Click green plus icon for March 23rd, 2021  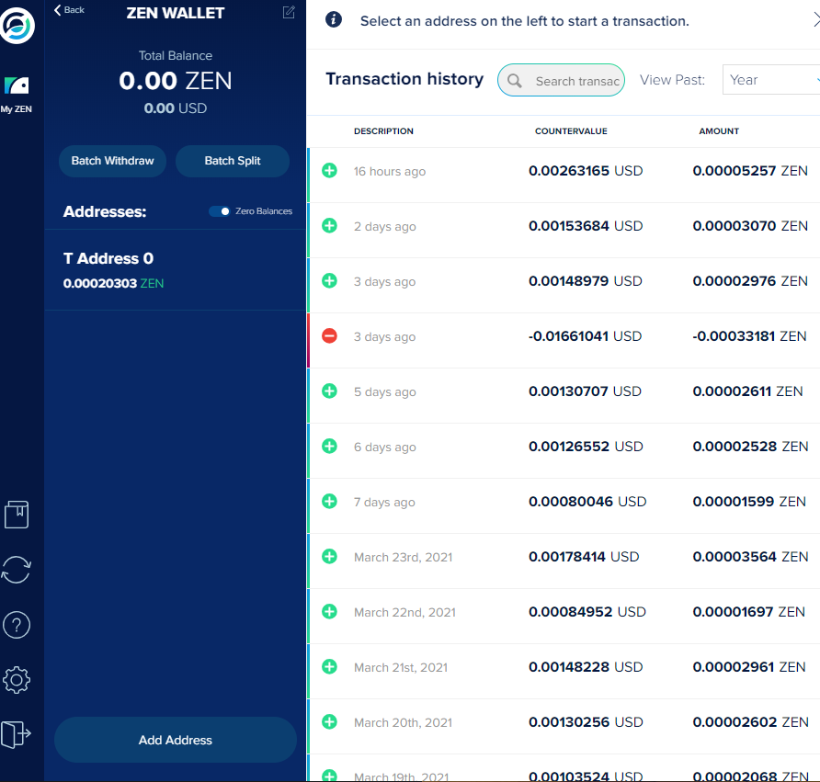pyautogui.click(x=329, y=556)
